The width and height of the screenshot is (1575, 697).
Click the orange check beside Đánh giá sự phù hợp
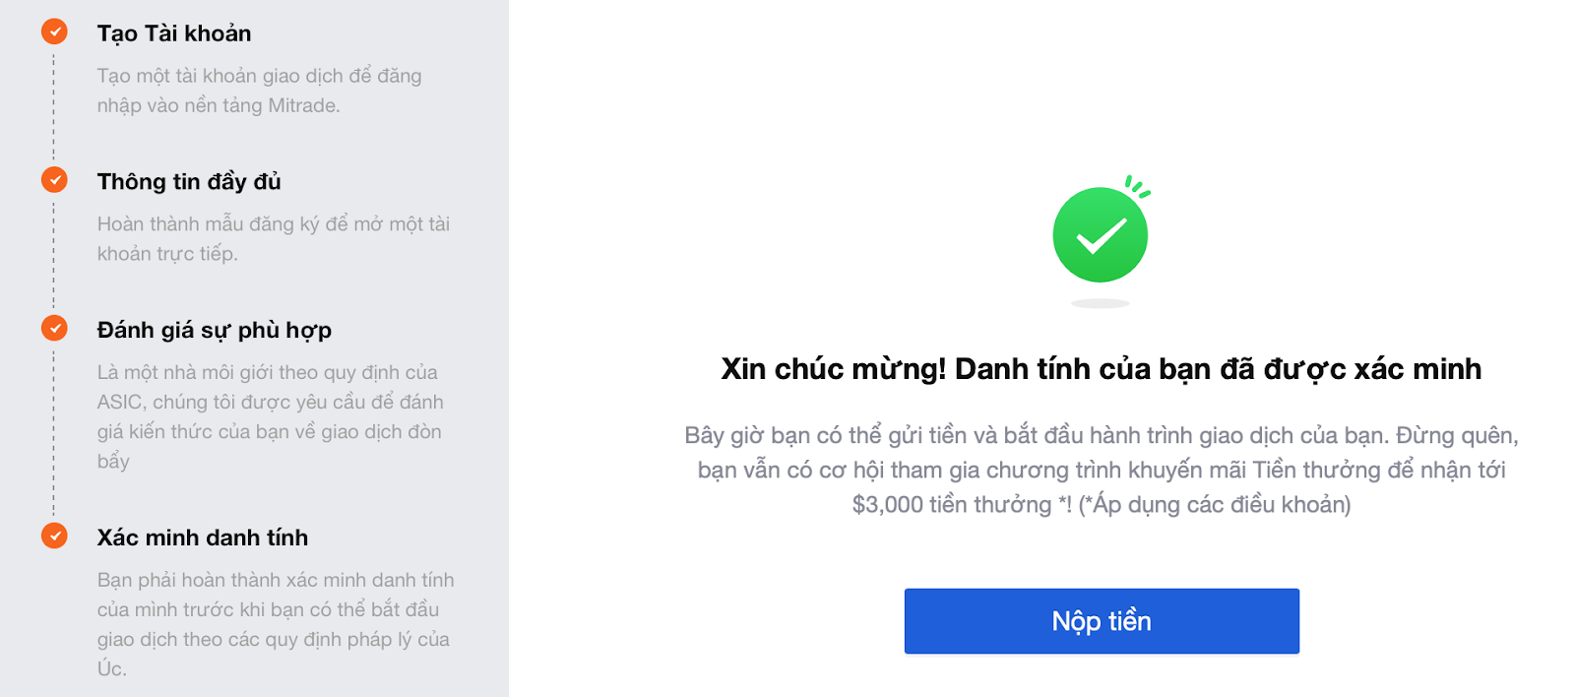(54, 328)
